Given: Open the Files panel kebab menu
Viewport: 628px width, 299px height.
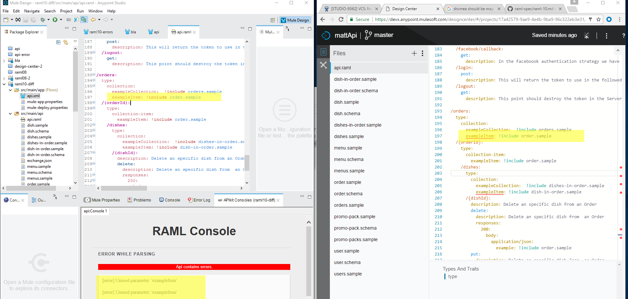Looking at the screenshot, I should pos(422,53).
